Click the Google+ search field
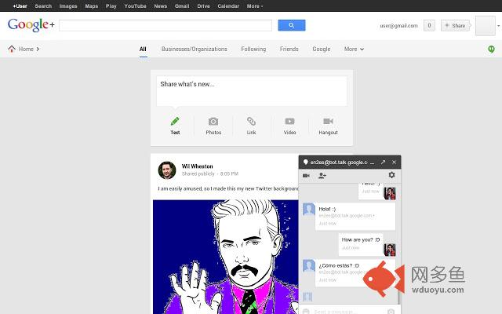 coord(166,25)
